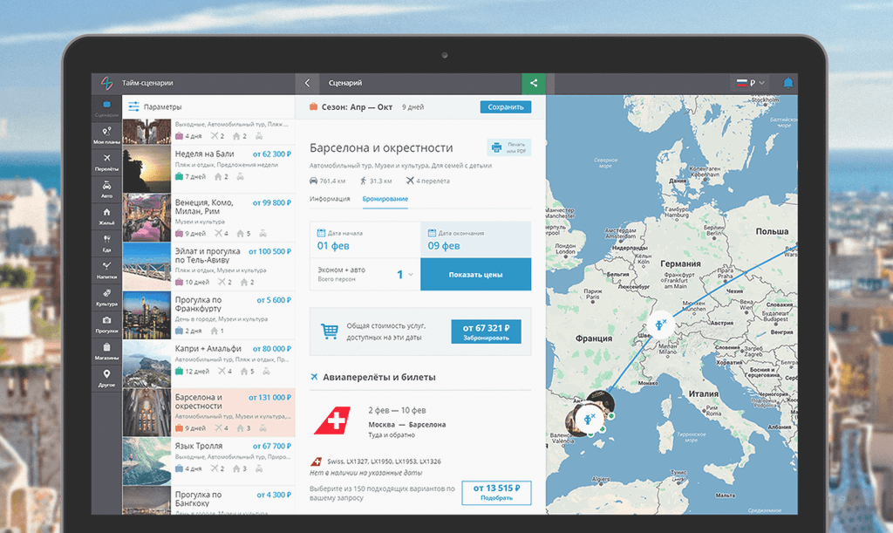
Task: Select the Прогулка по Франкфурту scenario
Action: click(x=209, y=316)
